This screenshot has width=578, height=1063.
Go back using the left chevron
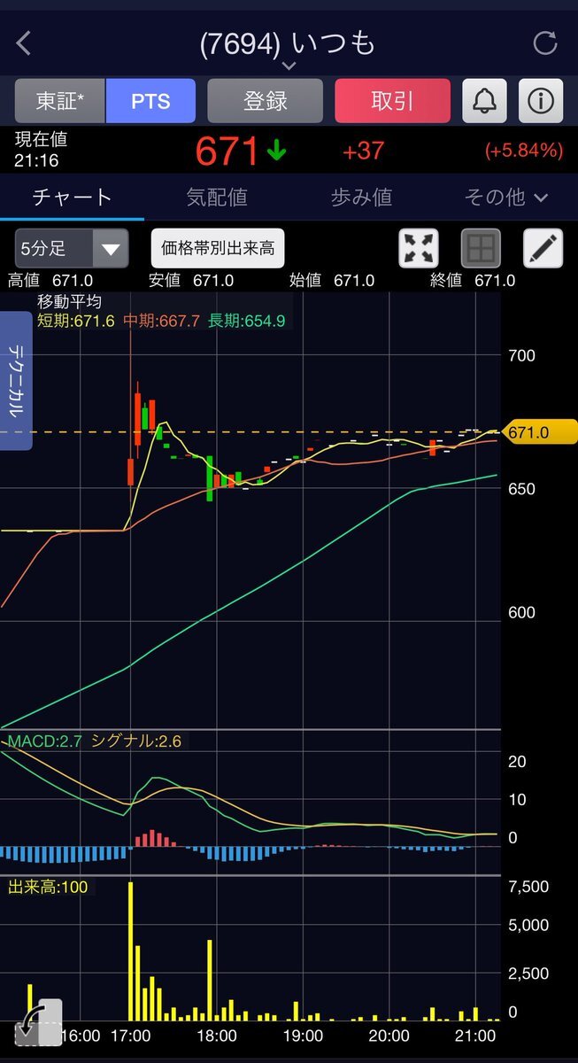click(x=24, y=43)
